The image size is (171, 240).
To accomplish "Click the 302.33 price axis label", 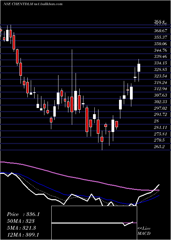I will 160,102.
